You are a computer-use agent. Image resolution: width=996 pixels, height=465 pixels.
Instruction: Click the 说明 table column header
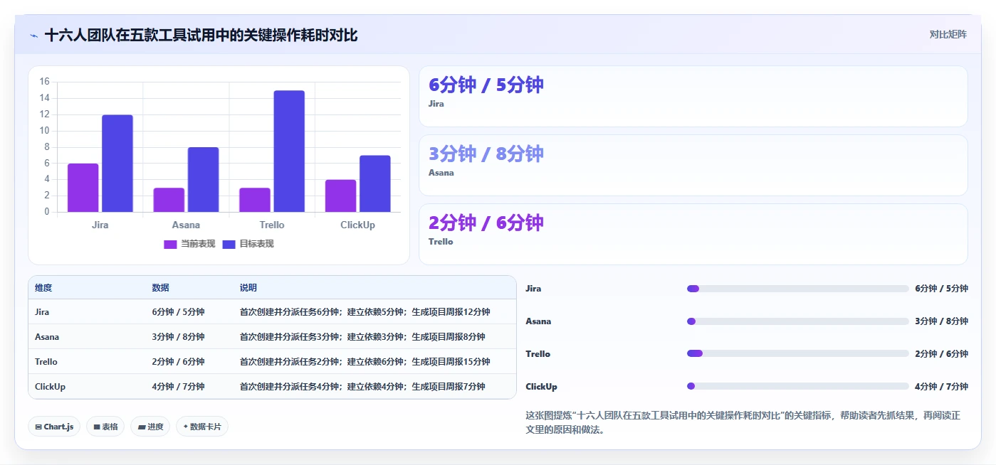pos(248,288)
